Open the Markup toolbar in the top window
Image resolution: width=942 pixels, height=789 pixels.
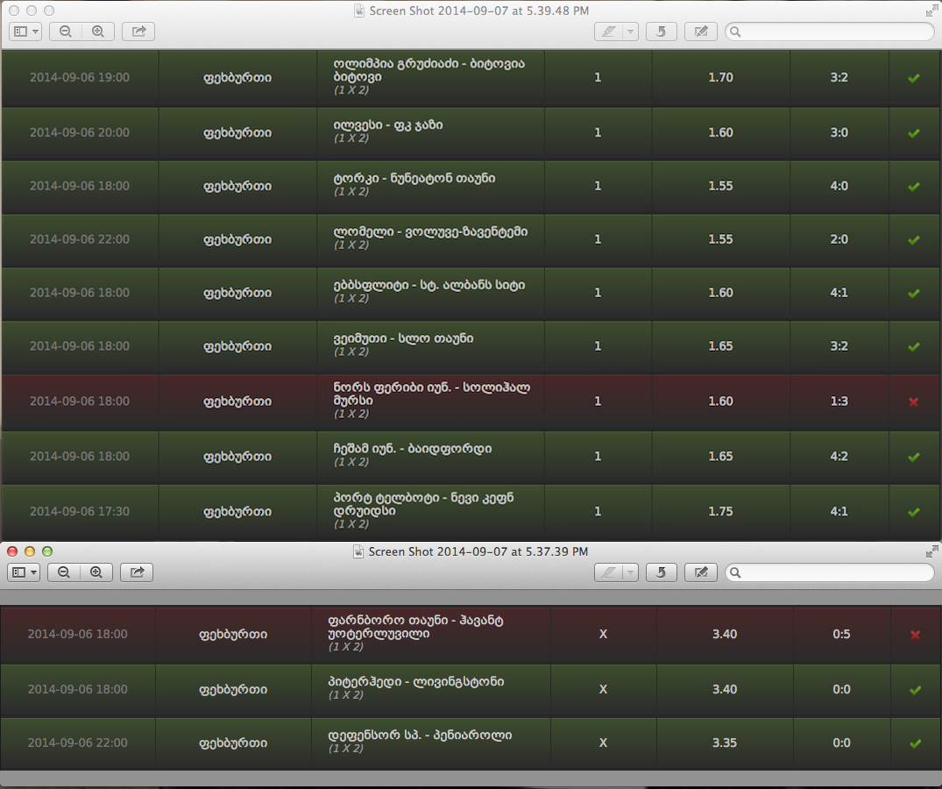pyautogui.click(x=700, y=31)
